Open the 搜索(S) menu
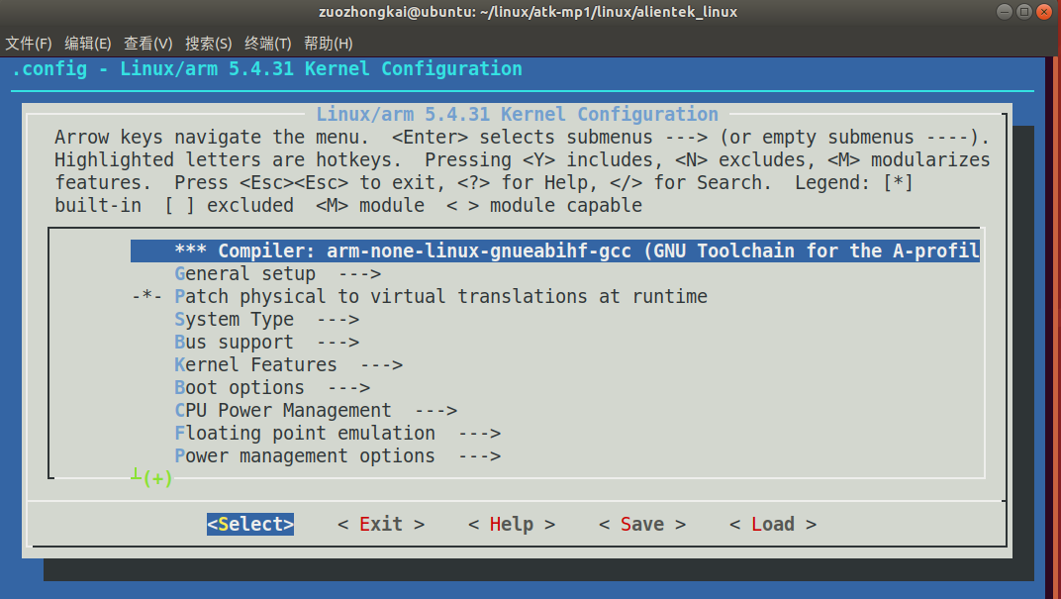The image size is (1061, 599). (x=209, y=44)
